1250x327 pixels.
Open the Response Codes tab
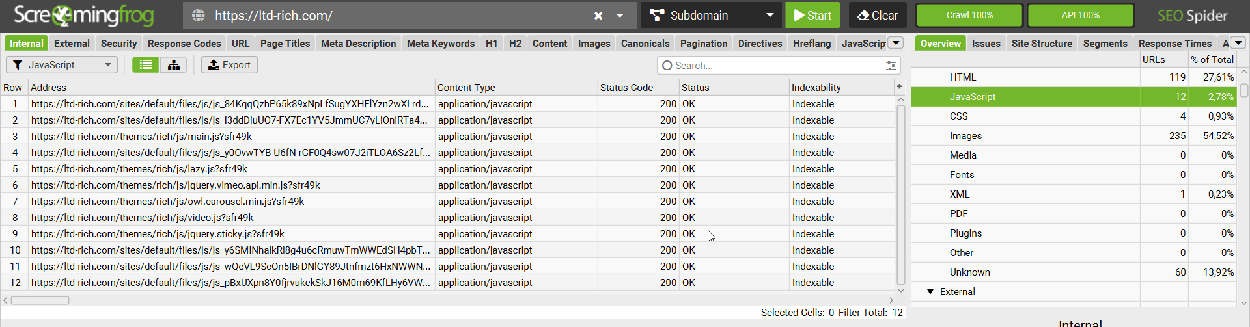point(184,43)
